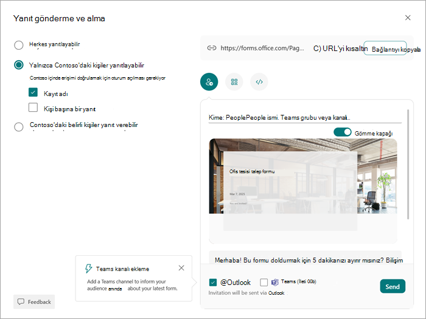Select Contoso'daki belirli kişiler yanıt verebilir
This screenshot has width=426, height=319.
coord(19,126)
